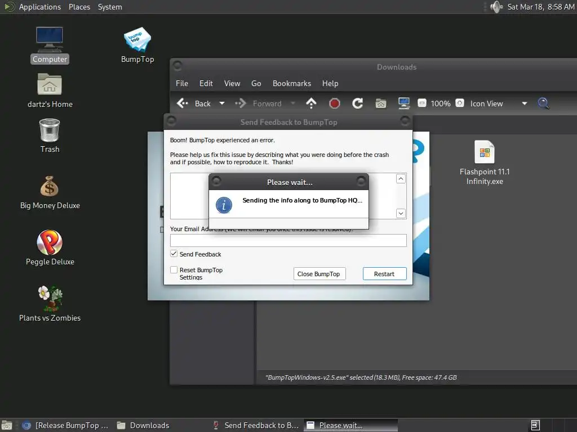577x432 pixels.
Task: Click Forward in the Downloads toolbar
Action: pyautogui.click(x=258, y=103)
